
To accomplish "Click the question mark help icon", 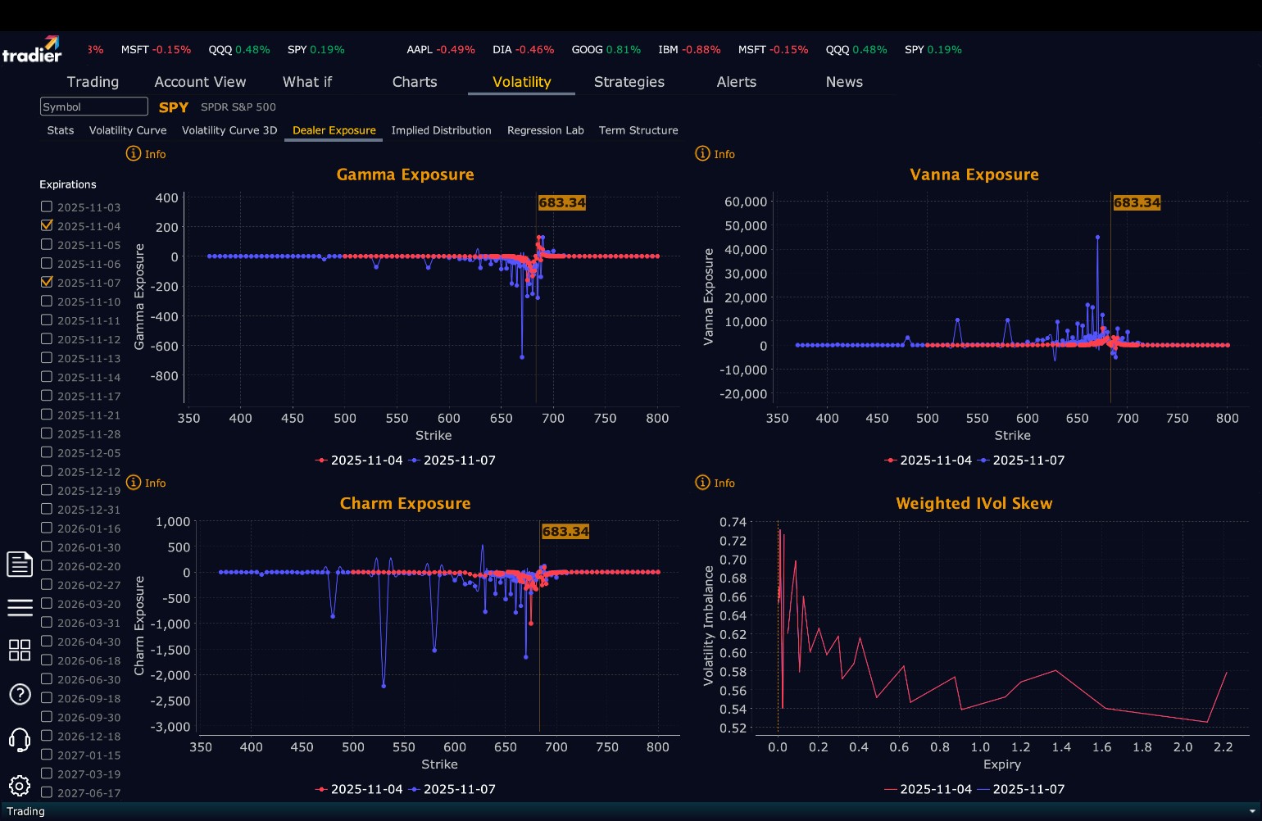I will click(20, 695).
